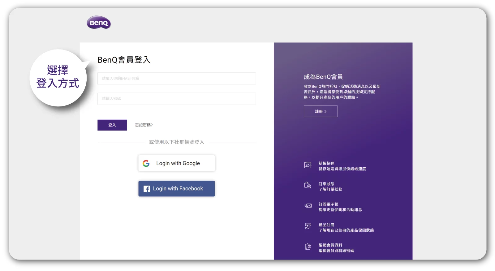Click the 產品註冊 product registration icon
Image resolution: width=495 pixels, height=271 pixels.
coord(308,226)
